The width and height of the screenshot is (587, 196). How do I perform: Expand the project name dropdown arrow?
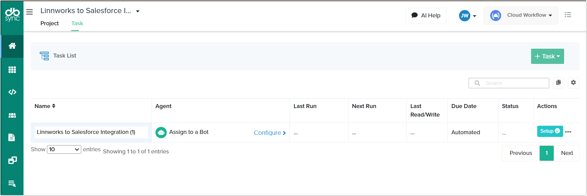pyautogui.click(x=138, y=11)
